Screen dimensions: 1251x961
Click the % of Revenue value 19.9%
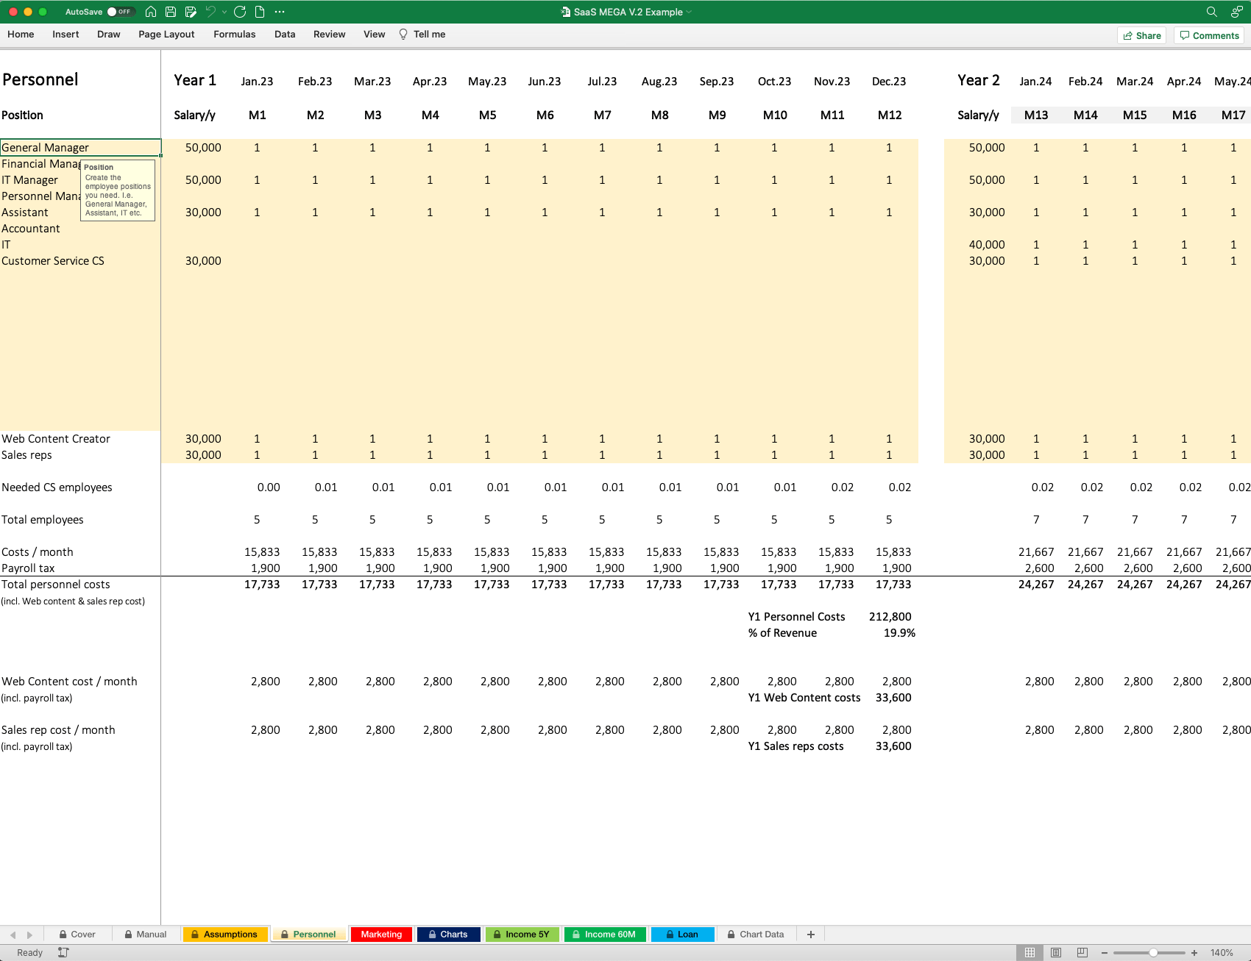point(899,633)
